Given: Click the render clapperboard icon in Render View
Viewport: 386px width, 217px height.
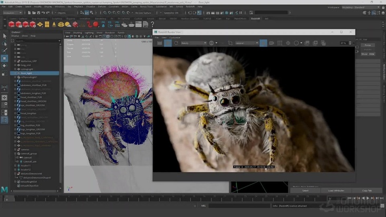Looking at the screenshot, I should click(160, 43).
